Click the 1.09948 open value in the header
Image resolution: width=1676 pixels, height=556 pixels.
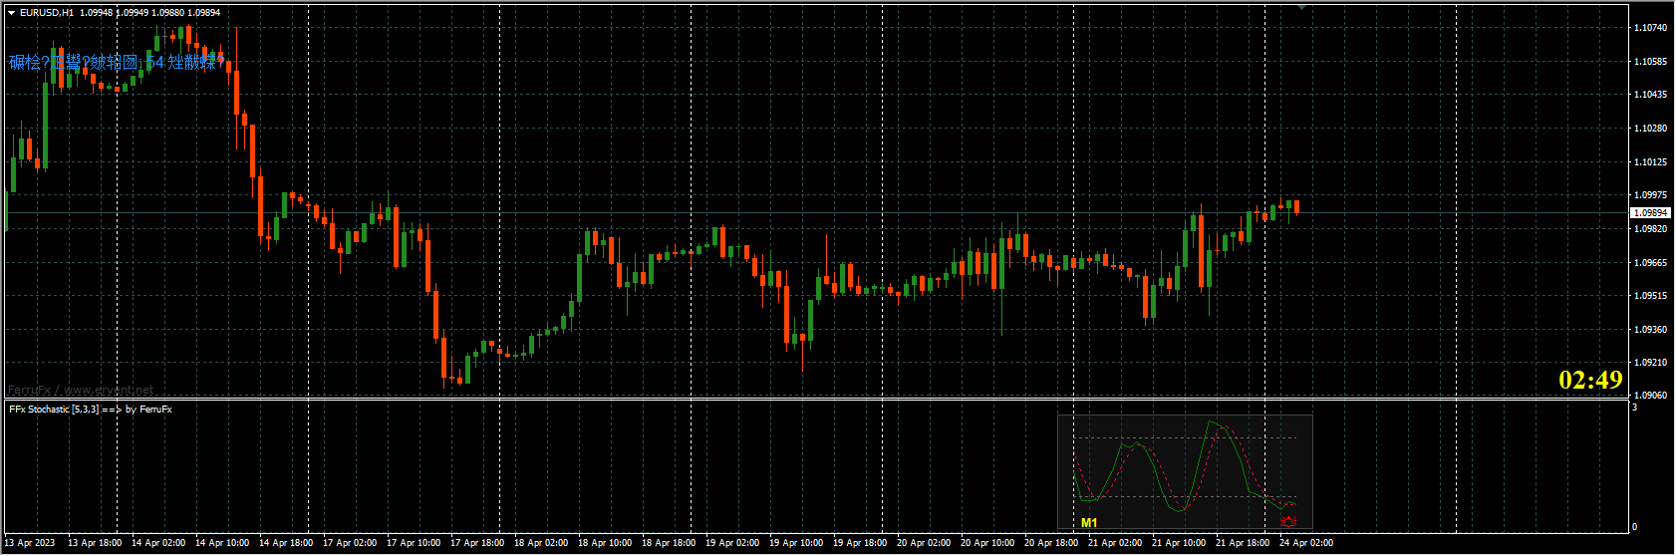point(96,13)
